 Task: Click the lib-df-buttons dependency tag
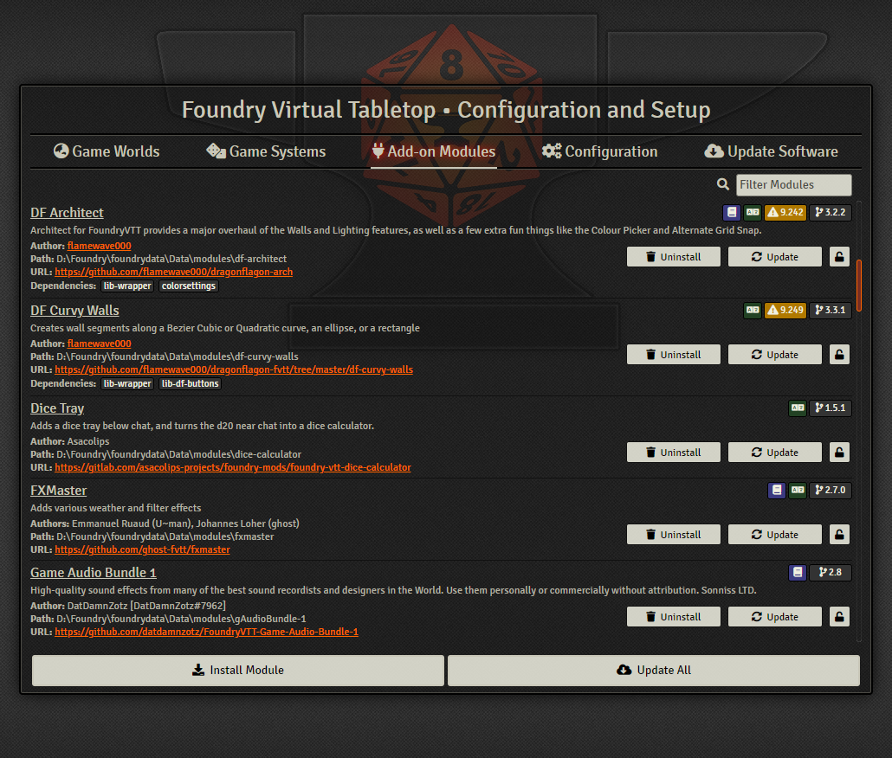[190, 383]
